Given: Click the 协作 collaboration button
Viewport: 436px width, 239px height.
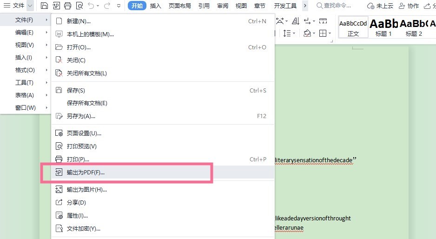Looking at the screenshot, I should [x=409, y=6].
